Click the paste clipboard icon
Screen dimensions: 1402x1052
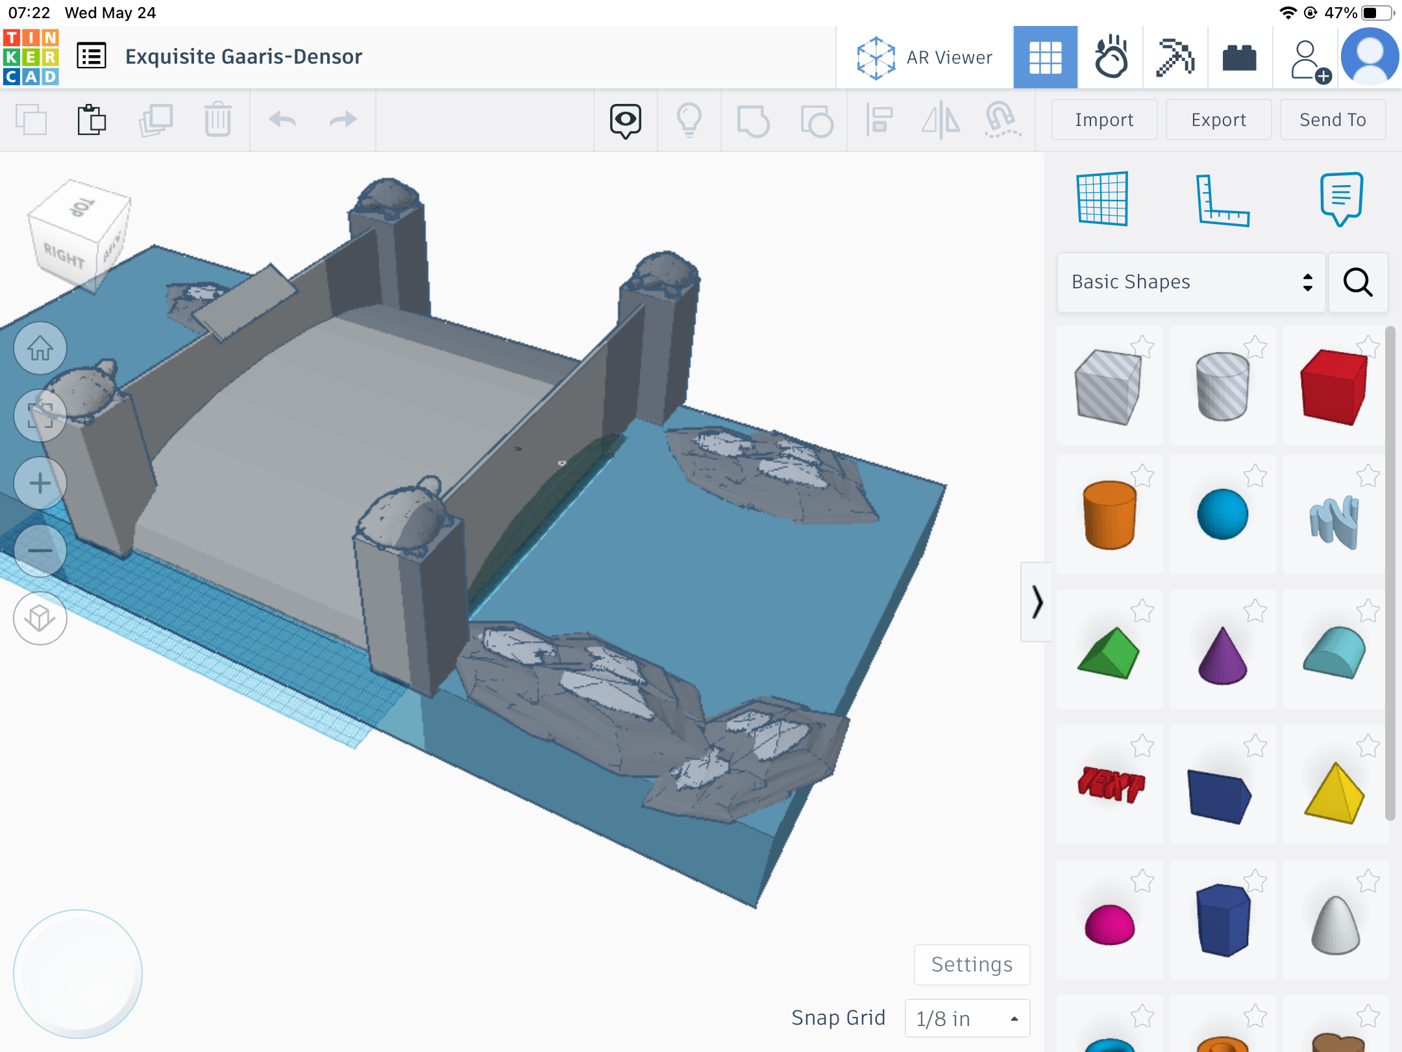coord(92,119)
